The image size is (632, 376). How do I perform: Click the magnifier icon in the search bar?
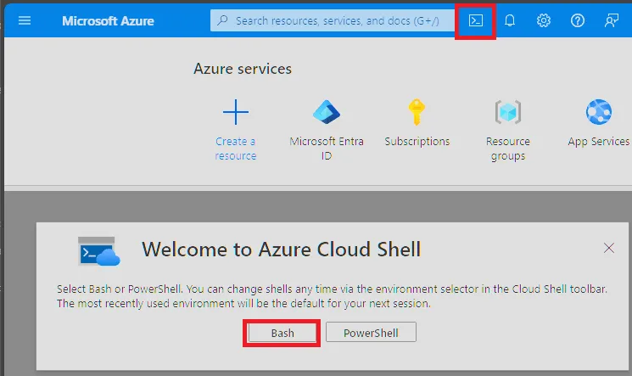(x=223, y=20)
